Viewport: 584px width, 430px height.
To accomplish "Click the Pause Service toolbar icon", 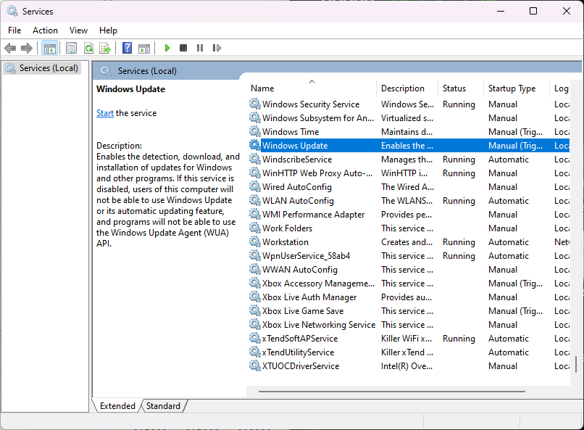I will [200, 48].
